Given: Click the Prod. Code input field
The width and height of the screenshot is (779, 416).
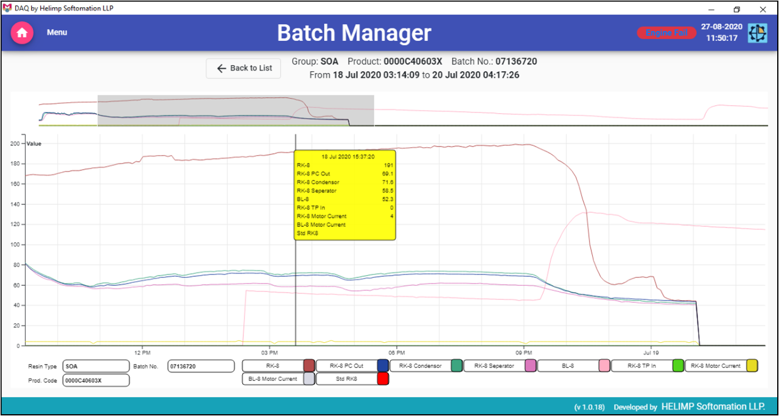Looking at the screenshot, I should [x=96, y=380].
